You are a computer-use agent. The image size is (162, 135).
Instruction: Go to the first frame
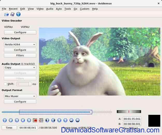tap(59, 120)
